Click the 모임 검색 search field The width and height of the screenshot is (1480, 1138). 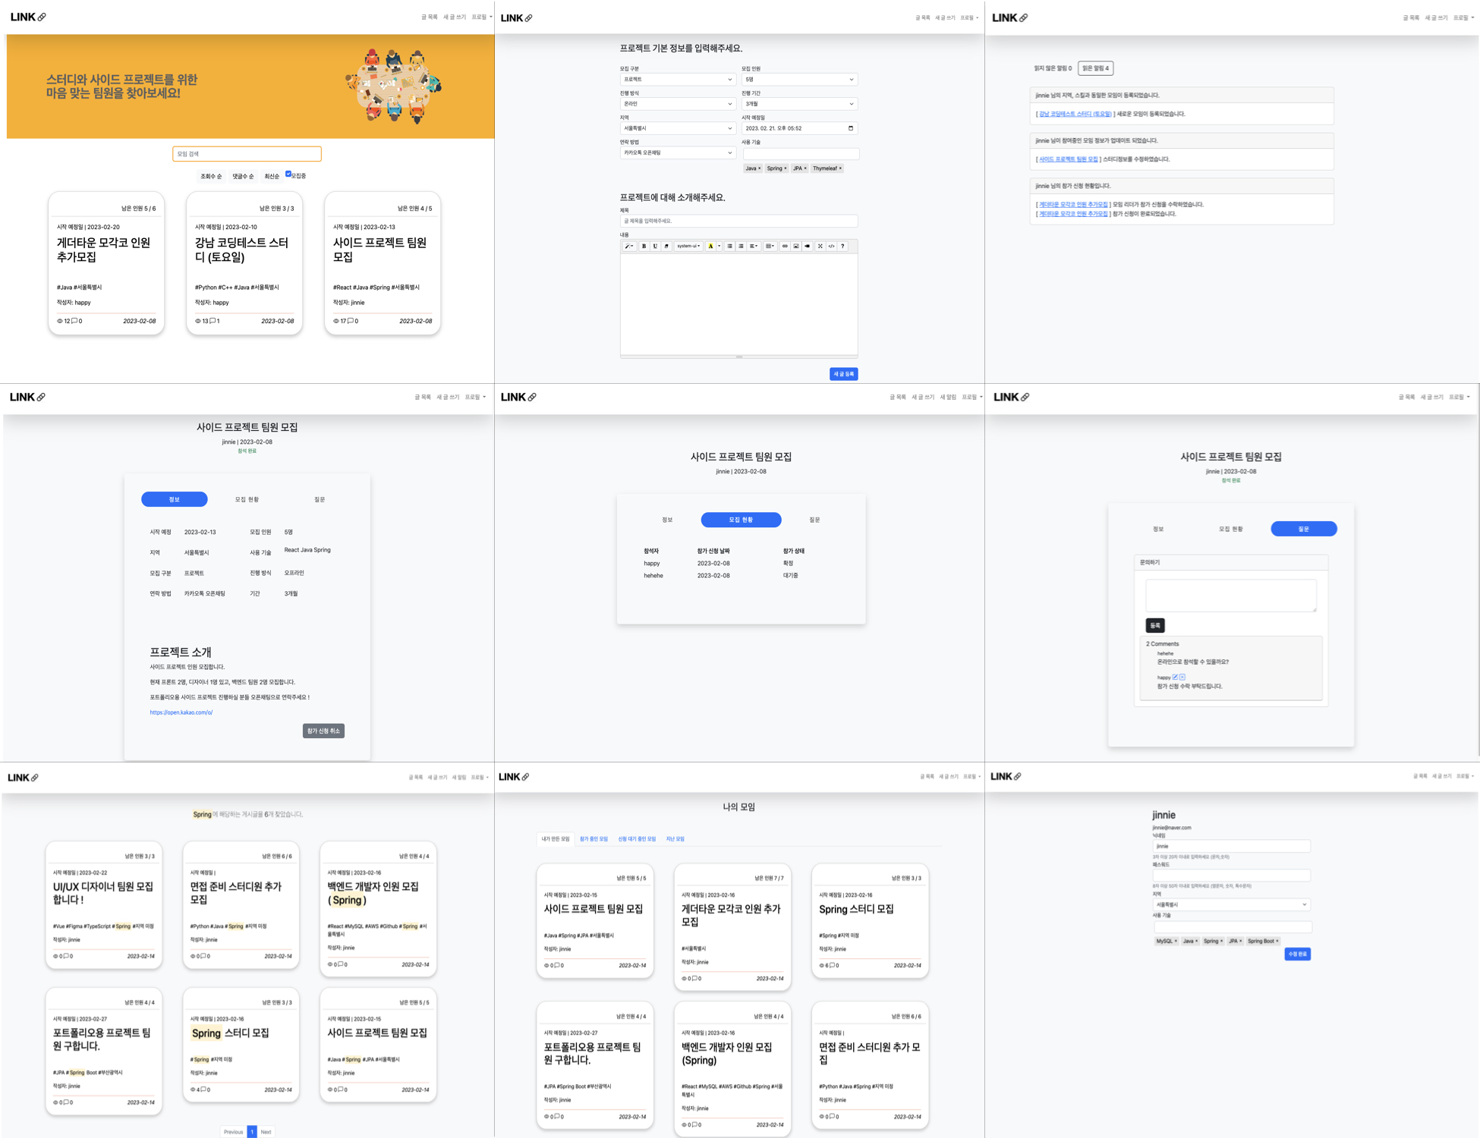pos(247,154)
